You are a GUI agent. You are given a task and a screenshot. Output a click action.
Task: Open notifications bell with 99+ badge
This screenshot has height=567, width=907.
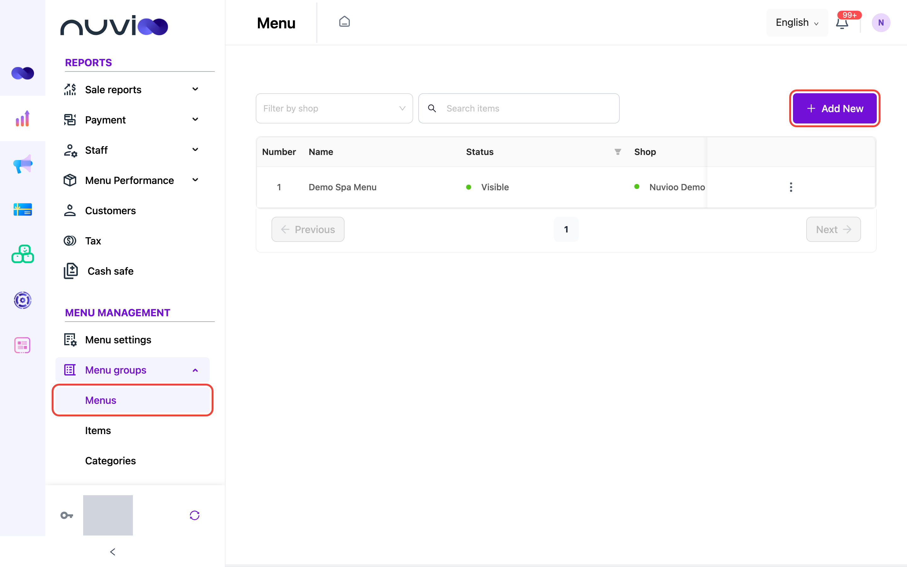(x=842, y=23)
